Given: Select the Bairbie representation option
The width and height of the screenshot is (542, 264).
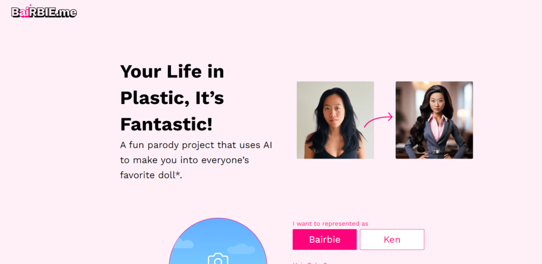Looking at the screenshot, I should [x=324, y=240].
